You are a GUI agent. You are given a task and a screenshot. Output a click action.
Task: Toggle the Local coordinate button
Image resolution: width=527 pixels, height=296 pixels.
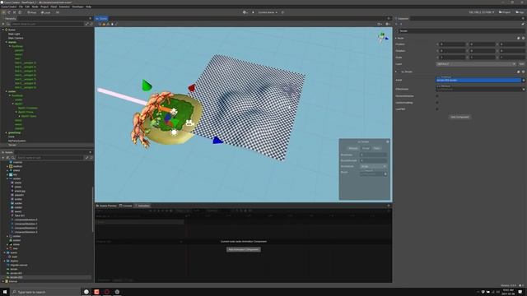tap(46, 12)
